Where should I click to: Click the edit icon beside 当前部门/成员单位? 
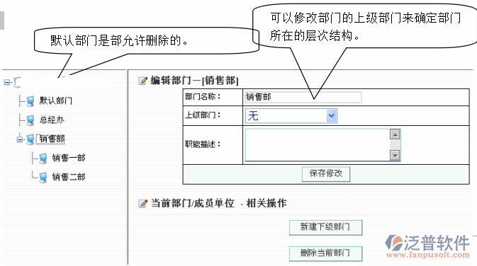[x=142, y=203]
